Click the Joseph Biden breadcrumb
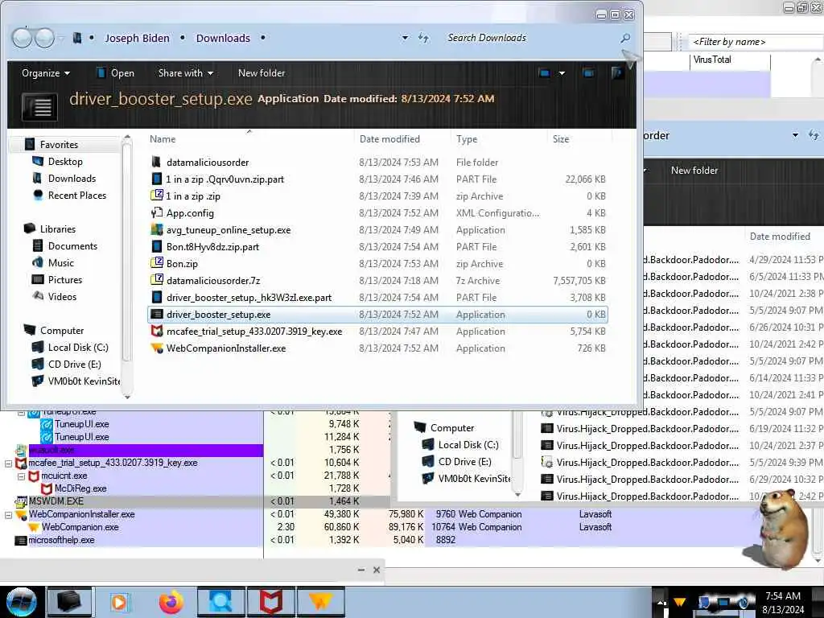The image size is (824, 618). click(137, 38)
